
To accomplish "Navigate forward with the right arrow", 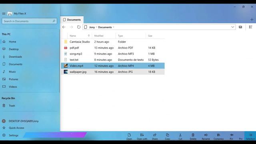I will coord(71,27).
